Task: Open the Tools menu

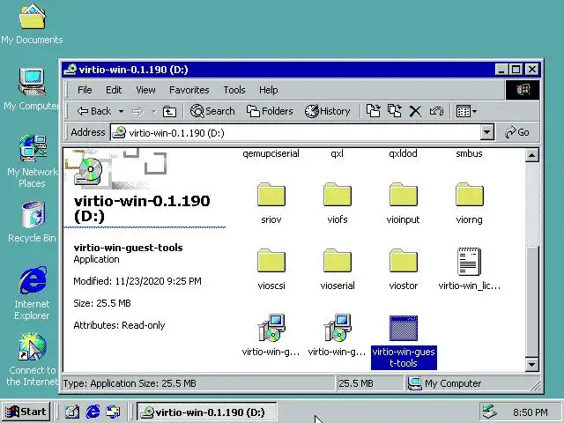Action: pyautogui.click(x=234, y=90)
